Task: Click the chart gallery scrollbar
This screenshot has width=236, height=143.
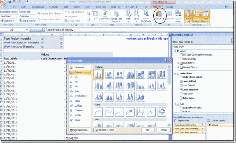Action: pyautogui.click(x=169, y=96)
